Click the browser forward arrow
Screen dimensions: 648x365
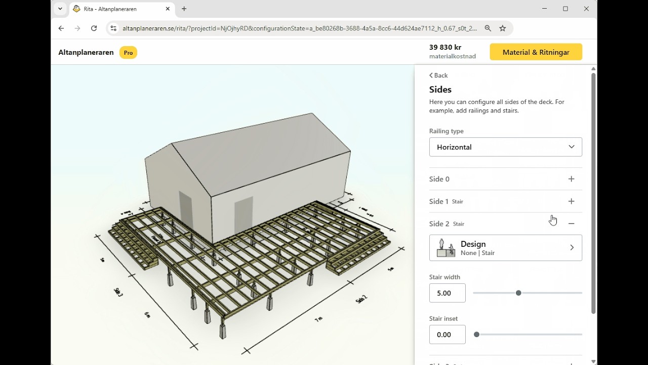tap(77, 28)
